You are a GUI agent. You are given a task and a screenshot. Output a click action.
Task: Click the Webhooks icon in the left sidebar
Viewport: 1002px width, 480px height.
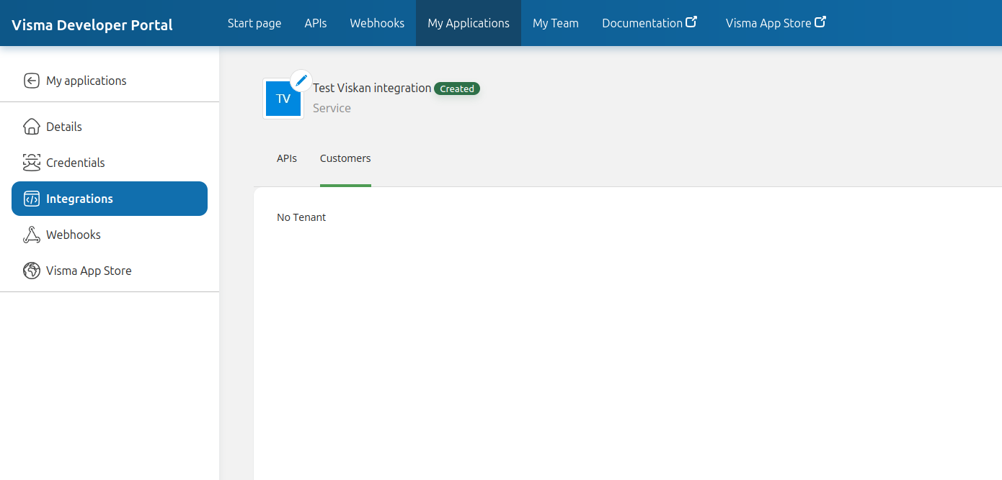(31, 235)
